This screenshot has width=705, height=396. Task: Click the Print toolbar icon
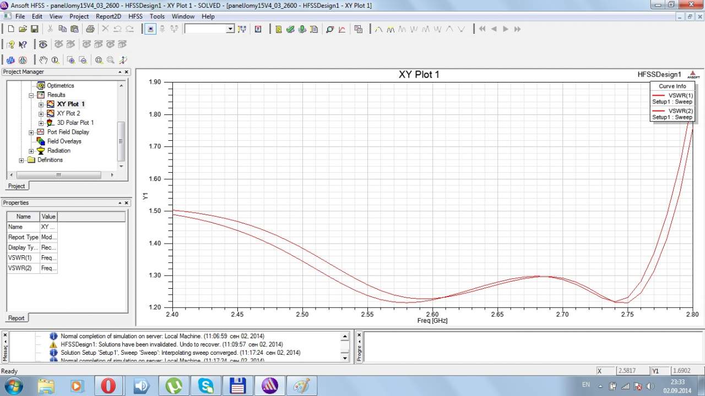90,29
